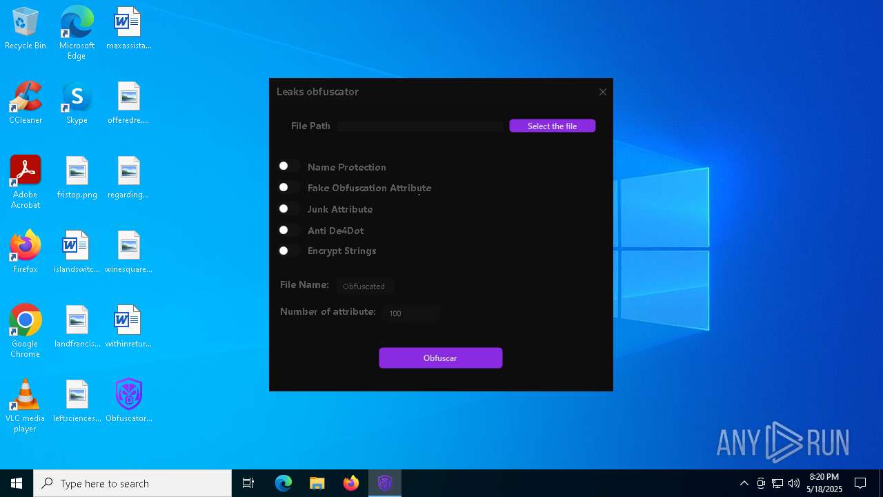Select the VLC media player shortcut
This screenshot has width=883, height=497.
pyautogui.click(x=26, y=406)
